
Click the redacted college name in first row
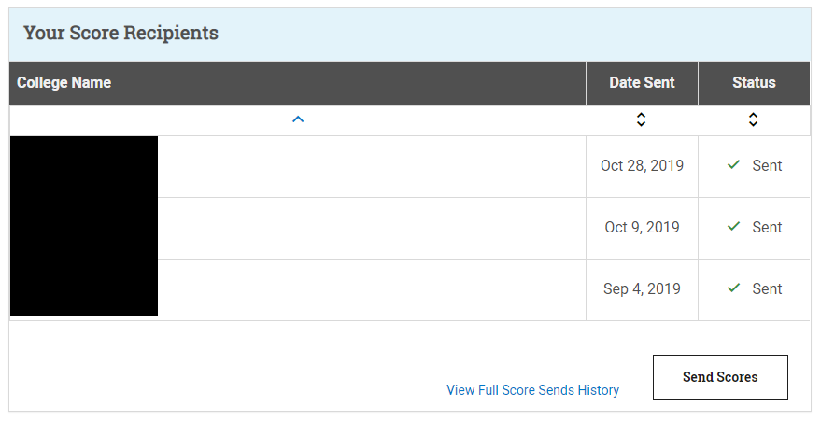tap(84, 167)
